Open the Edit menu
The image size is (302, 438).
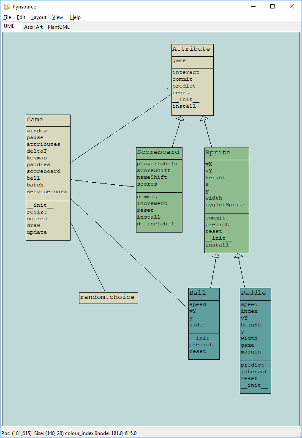[x=21, y=17]
